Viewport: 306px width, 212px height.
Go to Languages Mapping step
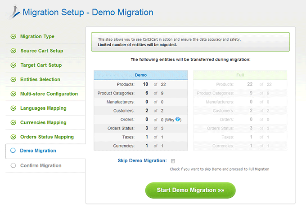[43, 108]
